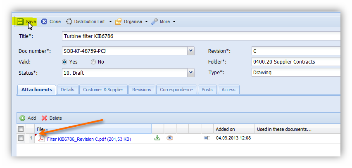Screen dimensions: 352x168
Task: Click the Close icon in toolbar
Action: [44, 21]
